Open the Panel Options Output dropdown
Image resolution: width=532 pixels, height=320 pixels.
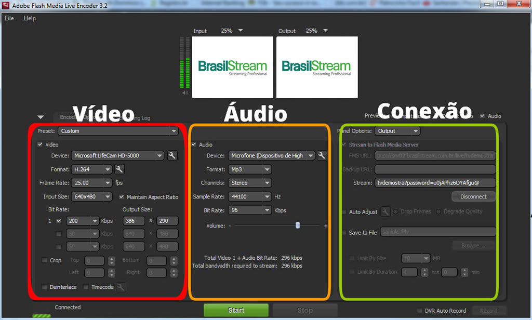tap(397, 131)
